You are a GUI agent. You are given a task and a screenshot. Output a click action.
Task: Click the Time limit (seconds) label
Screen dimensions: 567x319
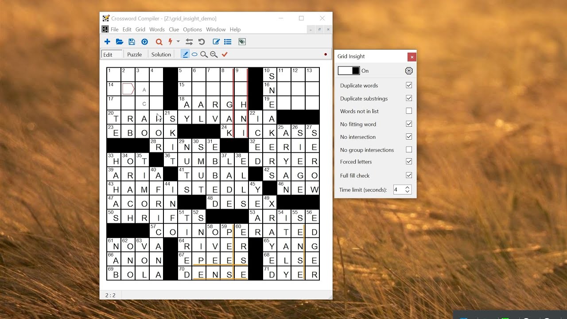[363, 190]
